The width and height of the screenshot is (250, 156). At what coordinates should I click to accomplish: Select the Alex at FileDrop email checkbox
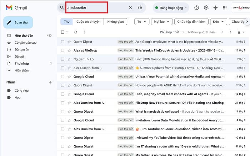tap(62, 50)
